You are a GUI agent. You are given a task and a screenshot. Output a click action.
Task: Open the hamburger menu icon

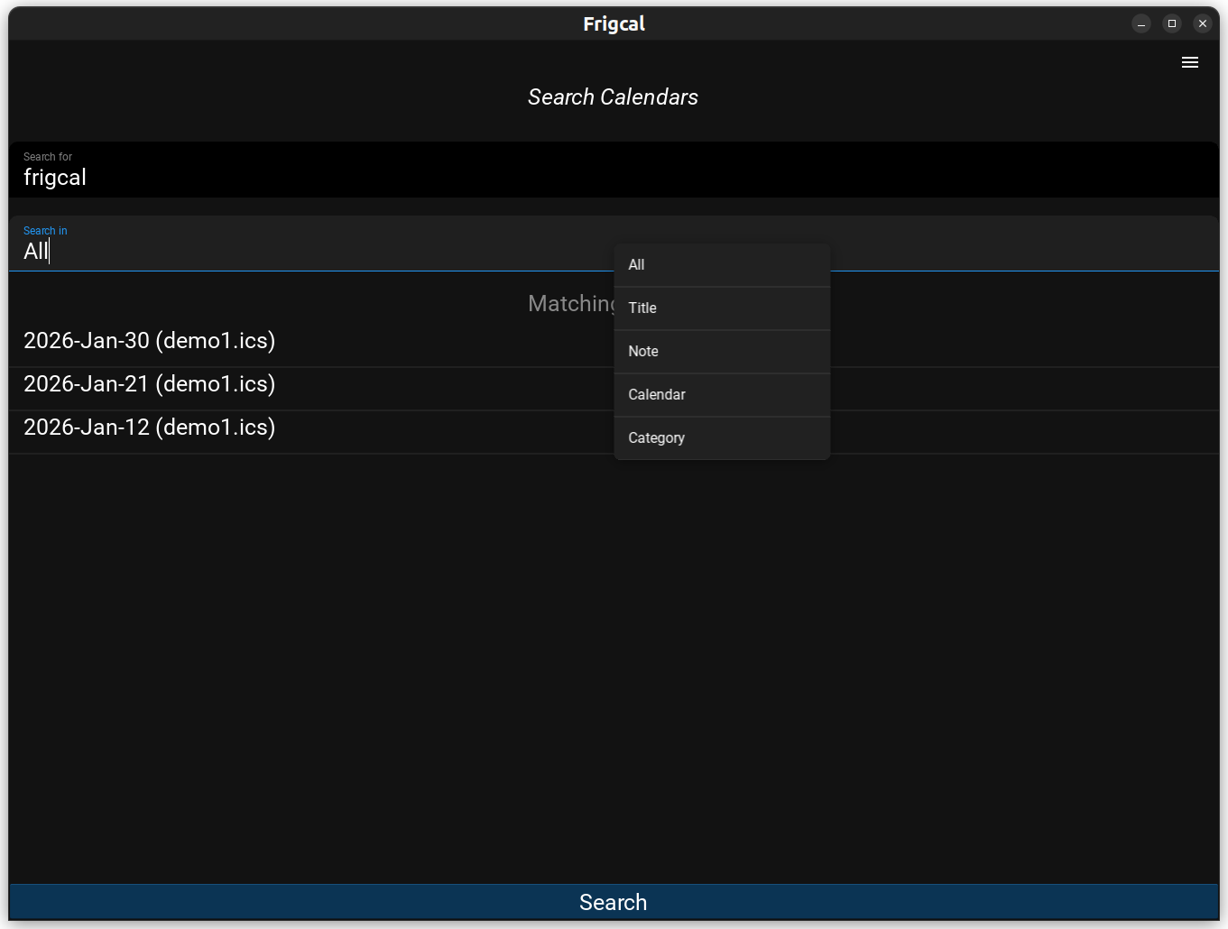click(x=1189, y=62)
